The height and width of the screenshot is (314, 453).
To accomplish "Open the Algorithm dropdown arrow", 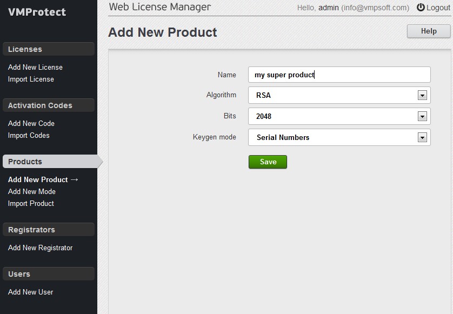I will click(x=422, y=95).
